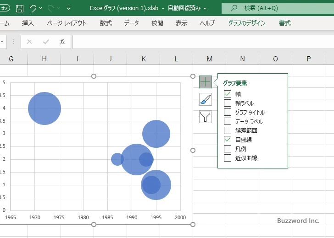Click the chart's bottom-center resize handle
This screenshot has width=334, height=238.
pos(94,224)
